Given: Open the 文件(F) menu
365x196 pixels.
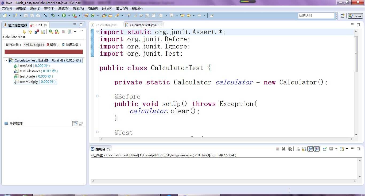Looking at the screenshot, I should coord(7,9).
